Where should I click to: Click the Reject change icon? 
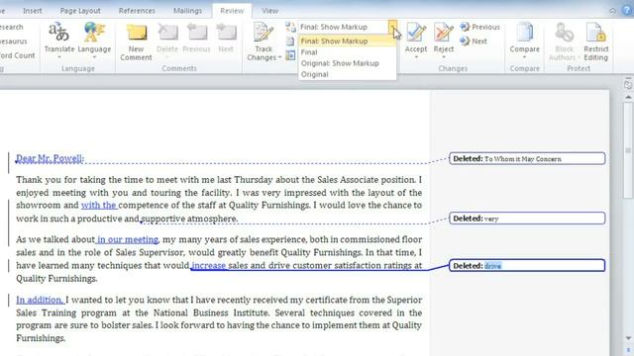coord(444,33)
